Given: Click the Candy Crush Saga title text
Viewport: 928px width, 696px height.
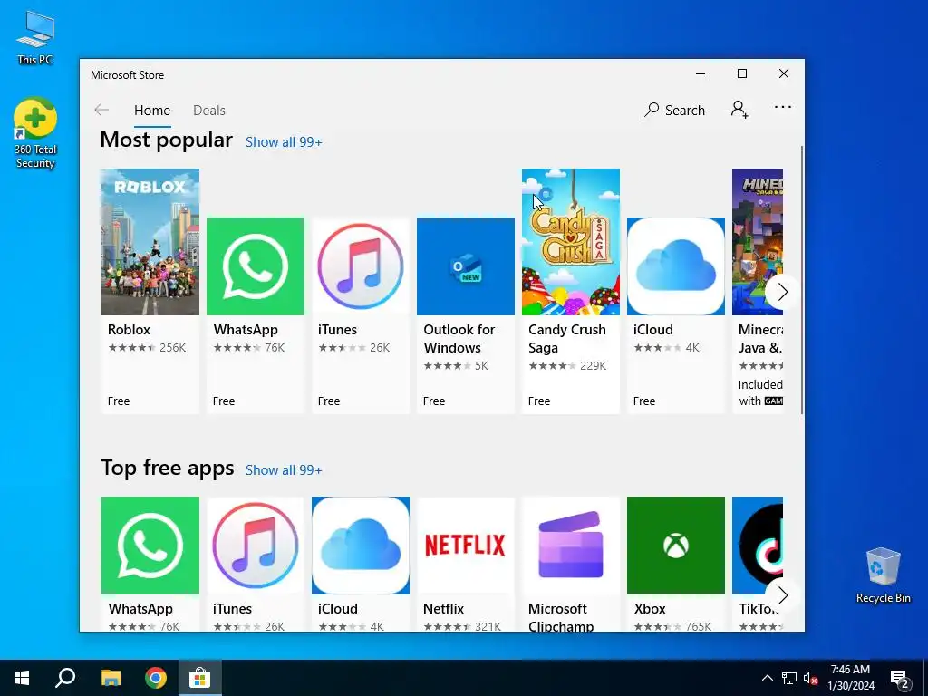Looking at the screenshot, I should point(567,339).
